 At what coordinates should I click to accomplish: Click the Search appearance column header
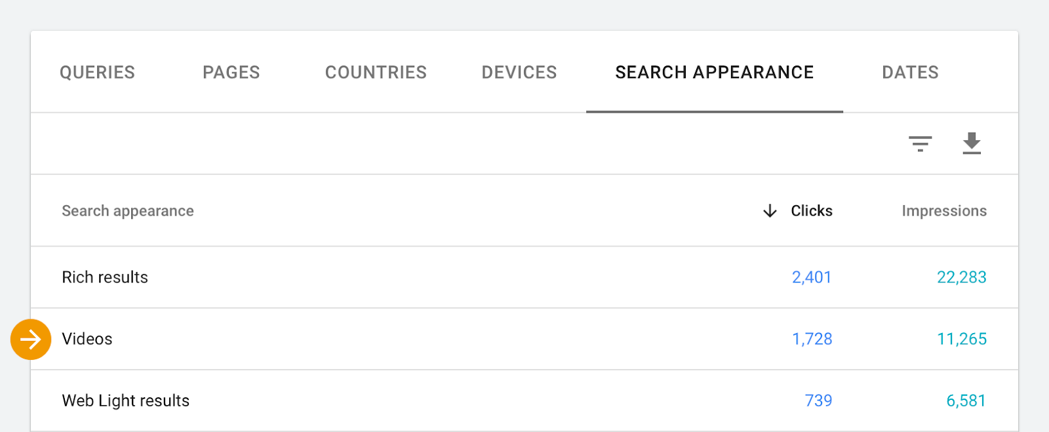128,211
